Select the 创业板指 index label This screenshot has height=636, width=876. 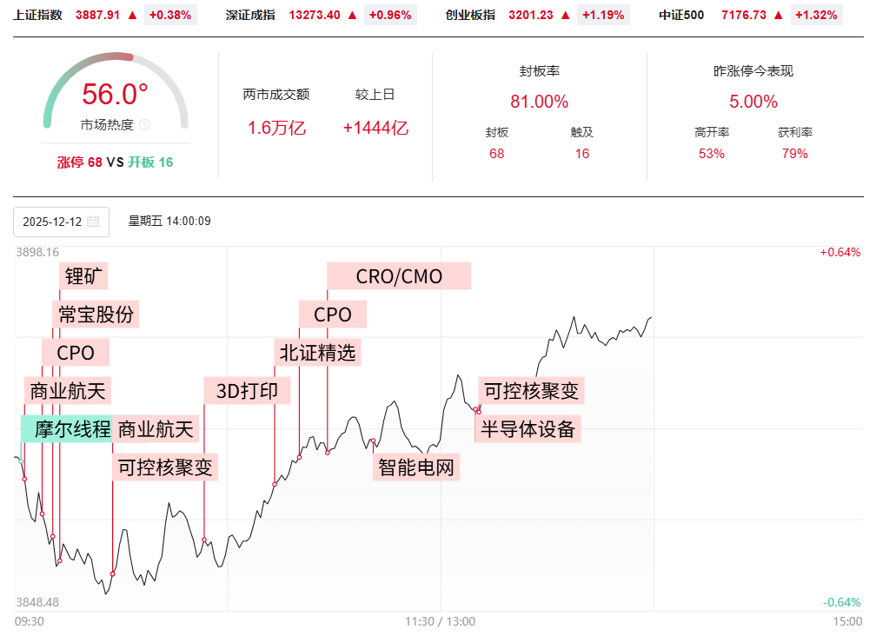(x=470, y=15)
